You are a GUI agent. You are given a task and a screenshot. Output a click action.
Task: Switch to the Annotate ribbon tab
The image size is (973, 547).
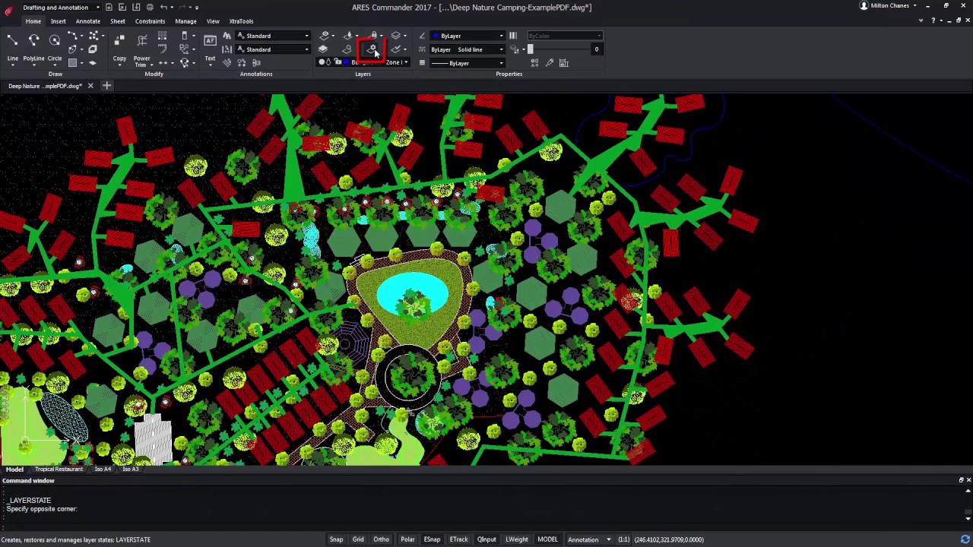pos(87,21)
